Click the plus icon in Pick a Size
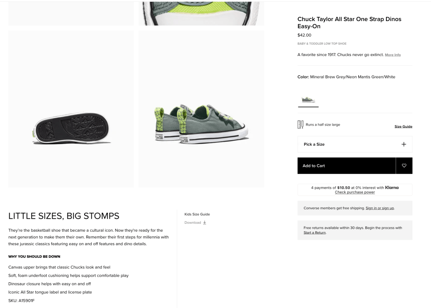431x308 pixels. (x=404, y=144)
